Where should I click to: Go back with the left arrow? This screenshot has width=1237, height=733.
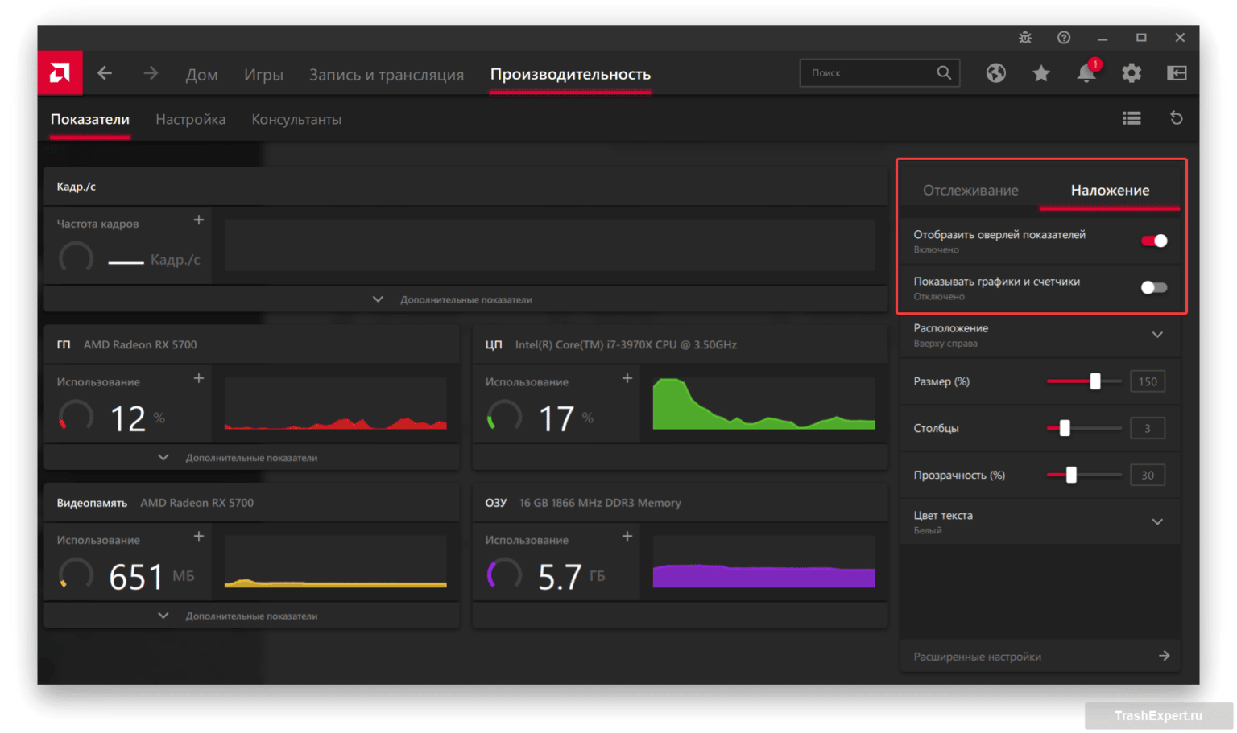(105, 73)
